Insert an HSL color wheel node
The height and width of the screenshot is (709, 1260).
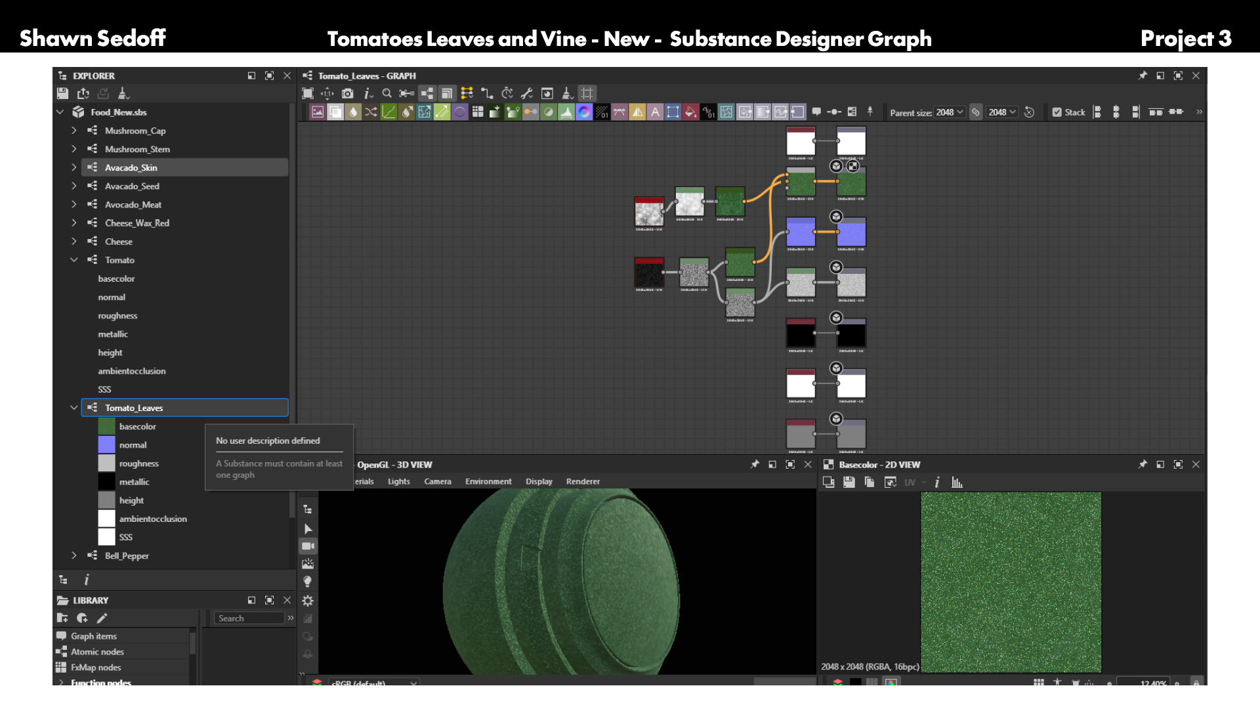[584, 112]
